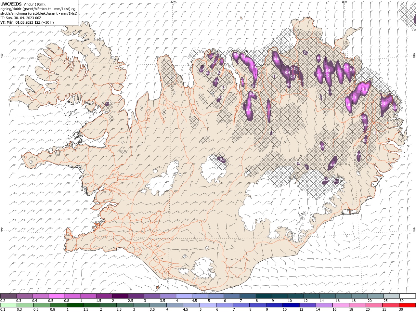Select the violet 12 swatch in lower rain legend
This screenshot has height=312, width=416.
point(307,305)
